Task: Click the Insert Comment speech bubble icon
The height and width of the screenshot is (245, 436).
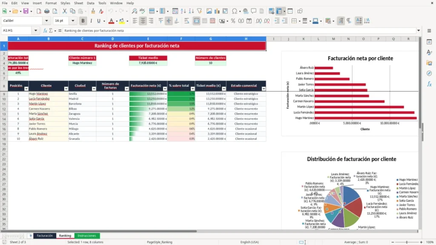Action: 254,11
